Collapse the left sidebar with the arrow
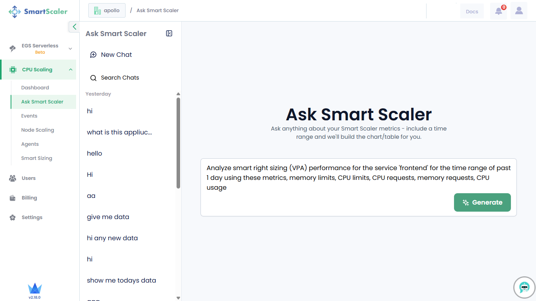Viewport: 536px width, 301px height. tap(74, 27)
